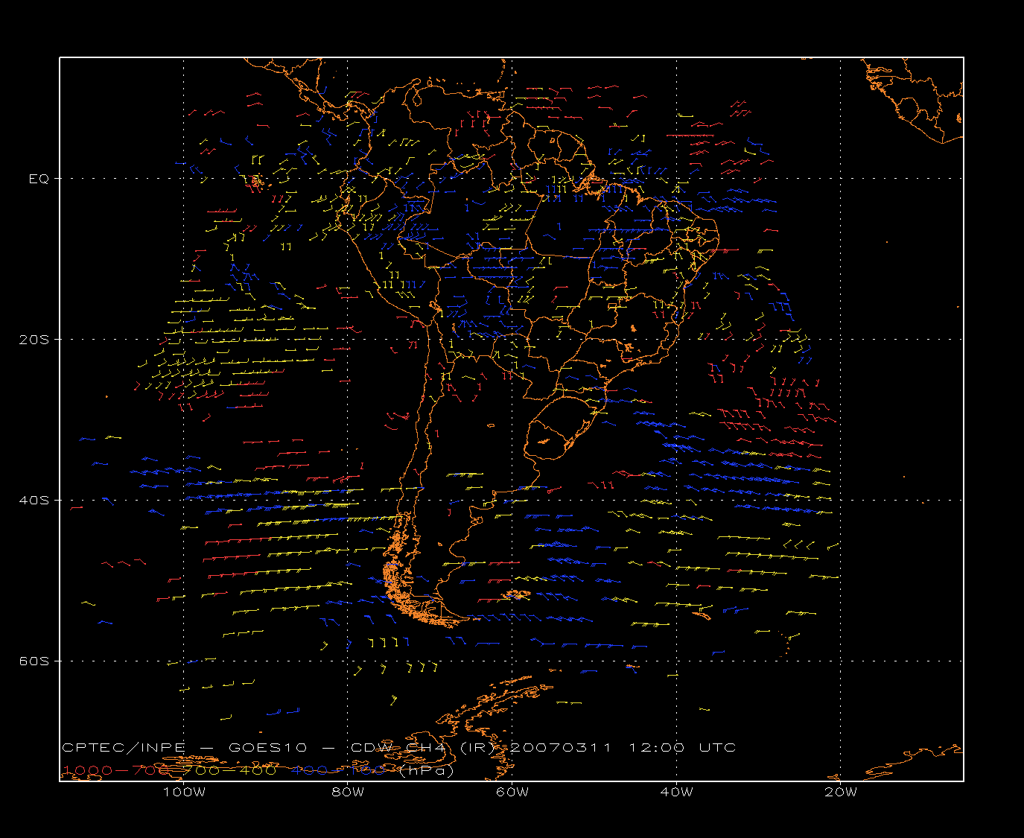Click the 12:00 UTC time text

pos(682,747)
